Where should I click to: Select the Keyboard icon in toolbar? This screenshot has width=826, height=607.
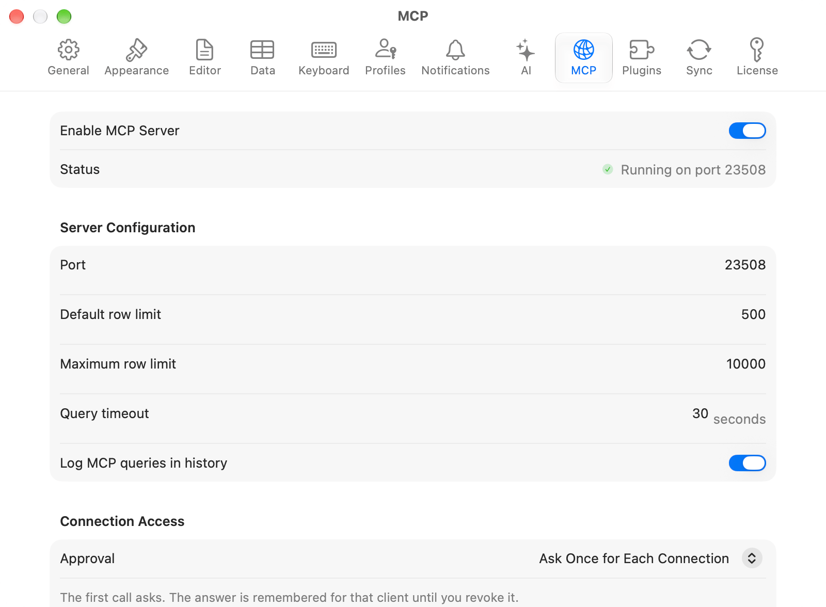[x=324, y=50]
